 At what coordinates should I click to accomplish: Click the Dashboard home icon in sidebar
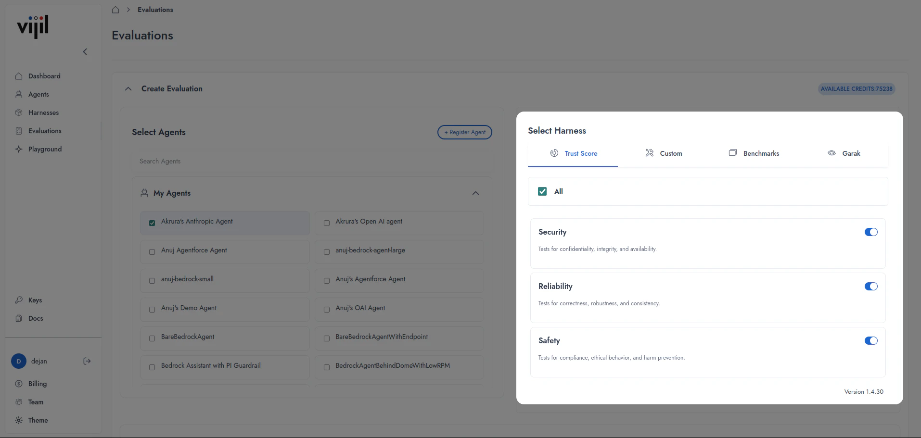pos(19,76)
